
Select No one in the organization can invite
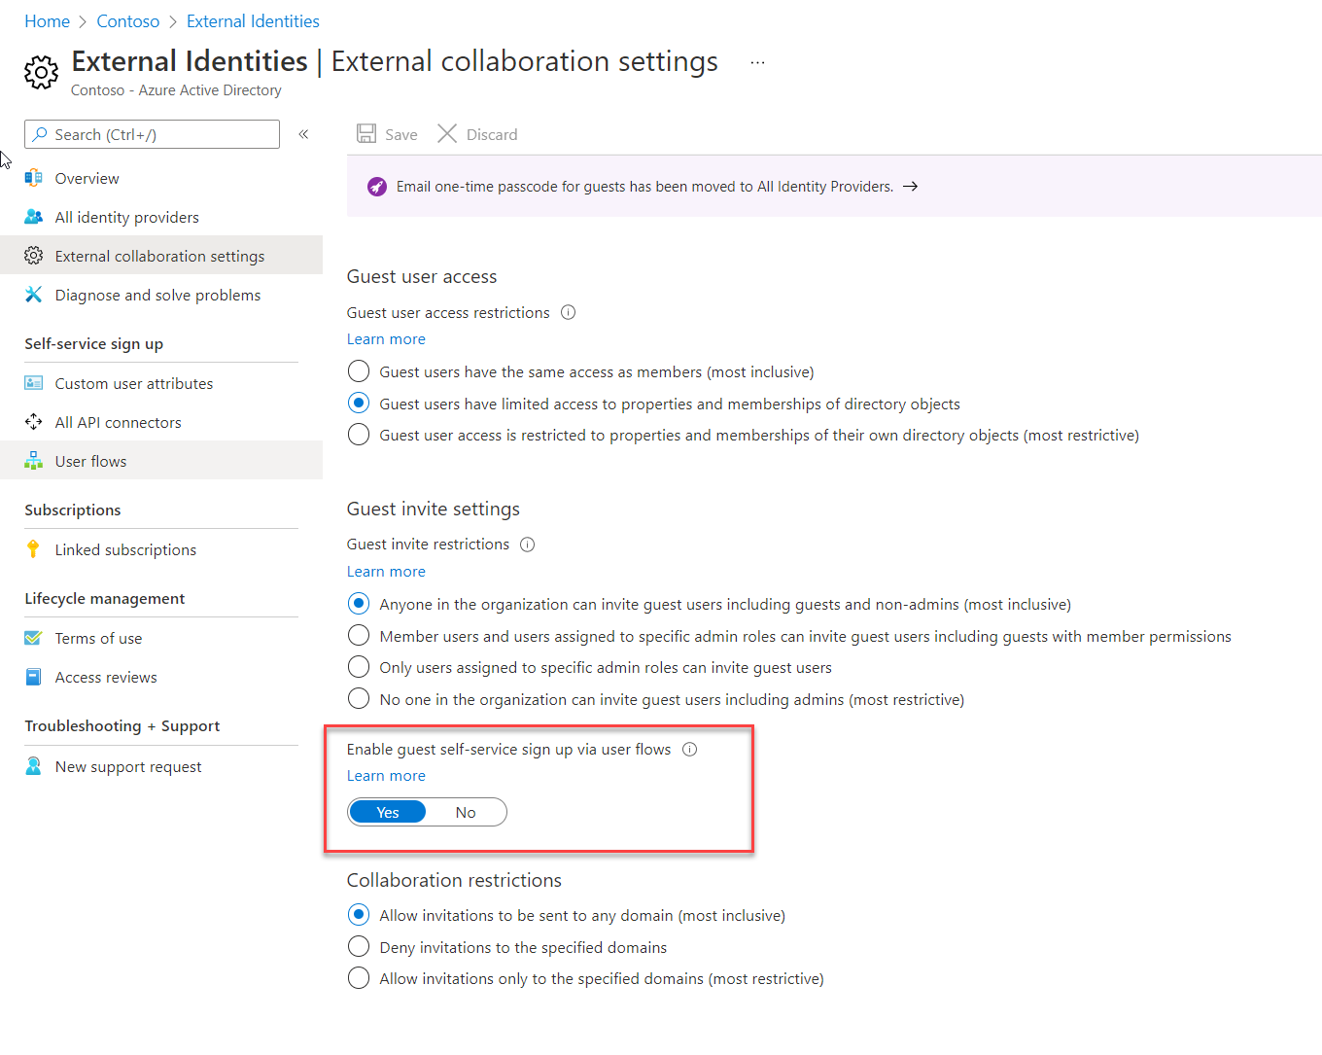pos(359,699)
